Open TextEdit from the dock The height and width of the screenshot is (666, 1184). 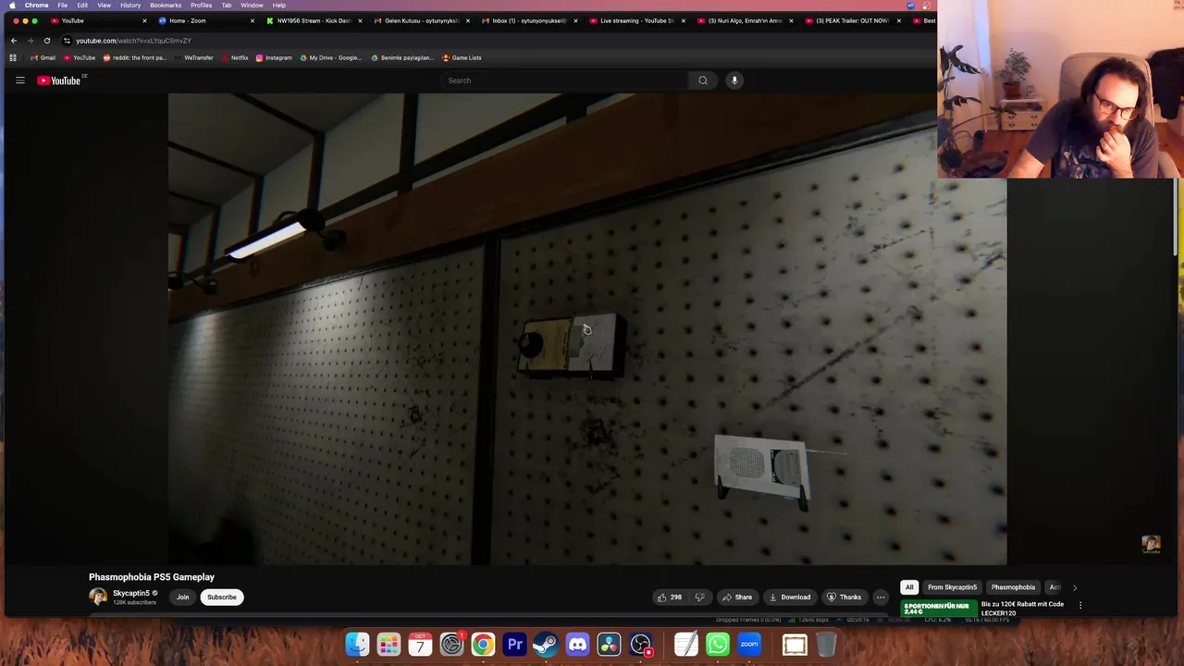[x=686, y=644]
